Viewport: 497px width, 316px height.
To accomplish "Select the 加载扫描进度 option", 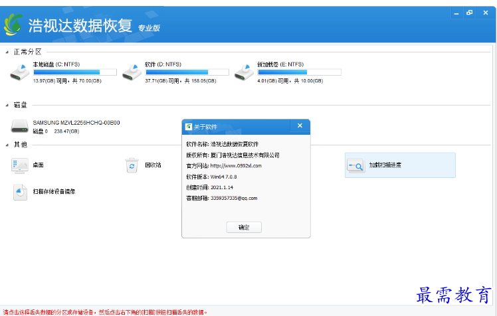I will [400, 165].
